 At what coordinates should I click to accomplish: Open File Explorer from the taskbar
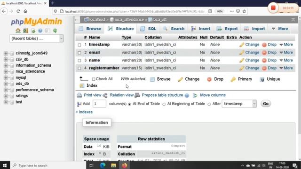113,165
